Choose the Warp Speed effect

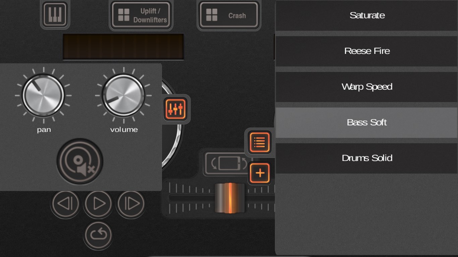coord(367,87)
